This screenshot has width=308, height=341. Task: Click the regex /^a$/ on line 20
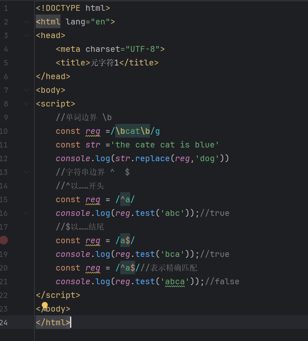(128, 268)
